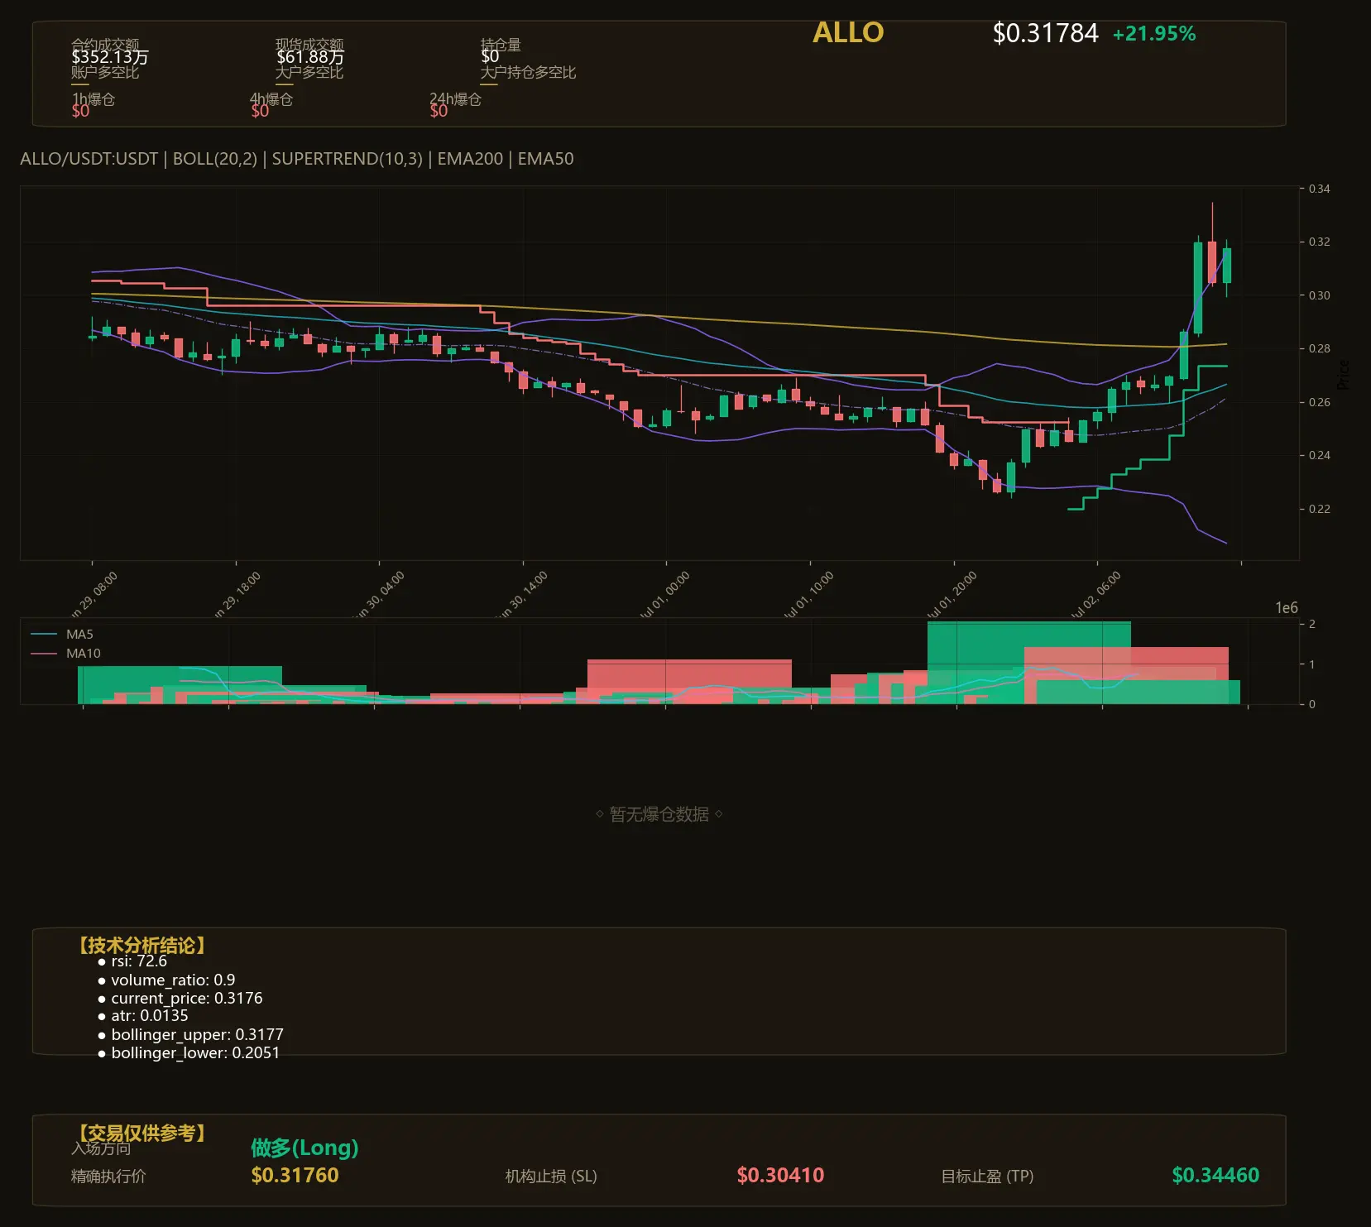Screen dimensions: 1371x1227
Task: Click the 24h爆仓 label
Action: click(455, 99)
